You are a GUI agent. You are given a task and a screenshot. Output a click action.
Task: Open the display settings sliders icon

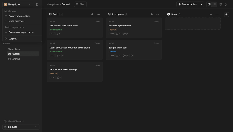(x=221, y=4)
